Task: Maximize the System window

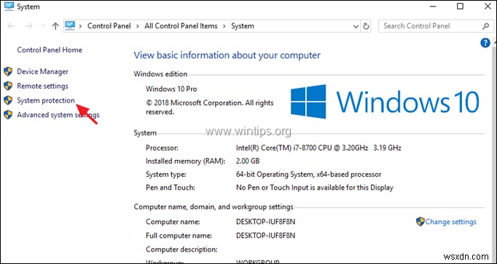Action: (460, 6)
